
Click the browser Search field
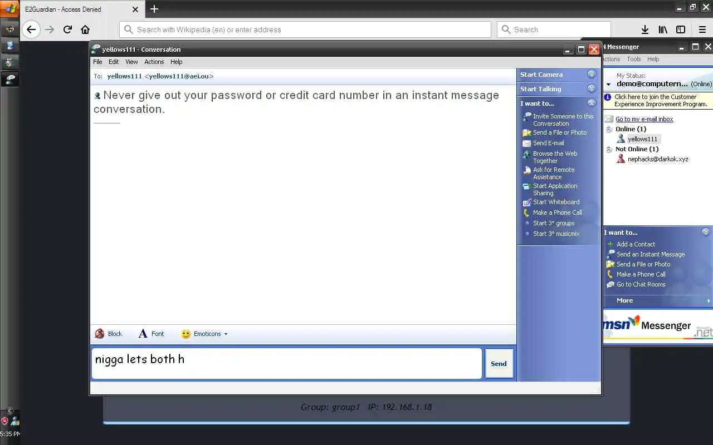coord(554,29)
